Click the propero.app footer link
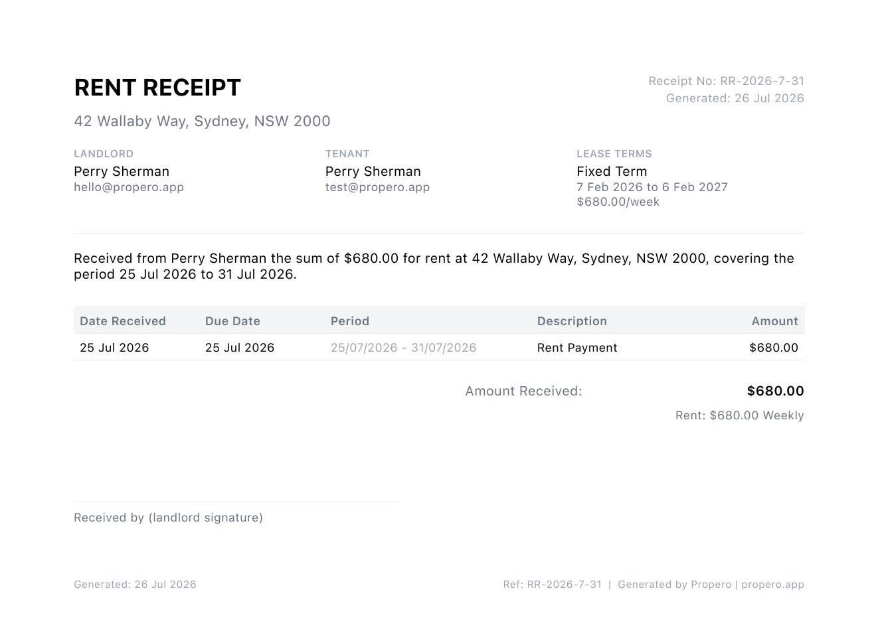The height and width of the screenshot is (637, 878). click(772, 585)
